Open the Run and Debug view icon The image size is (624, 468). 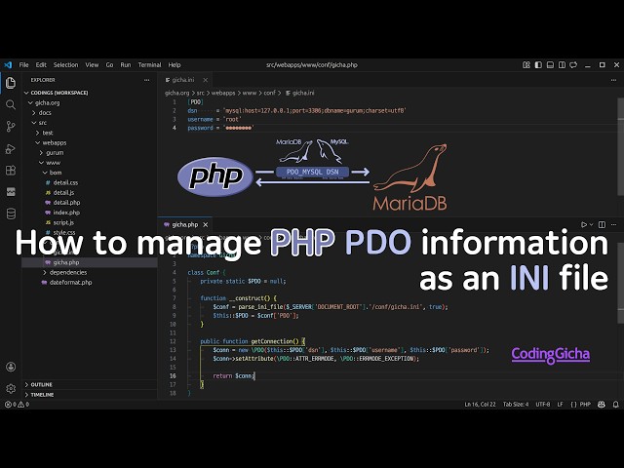coord(11,149)
